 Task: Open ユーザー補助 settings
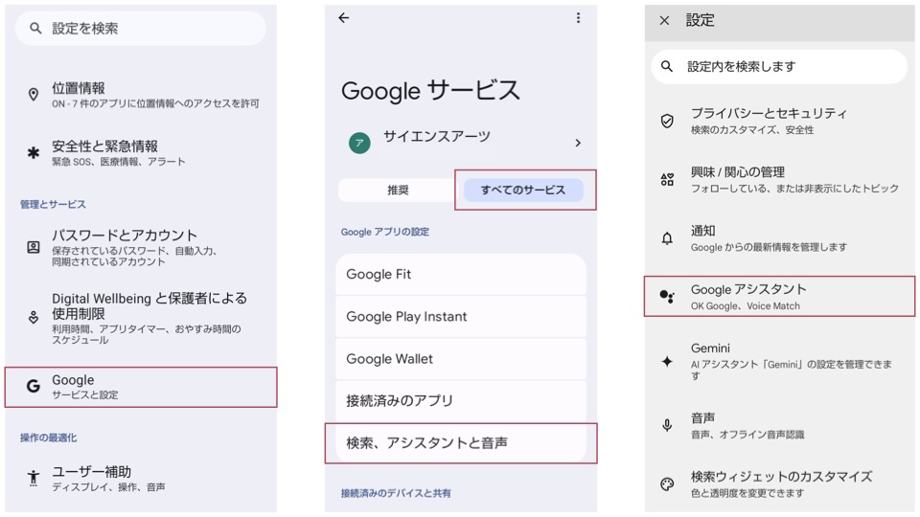141,479
